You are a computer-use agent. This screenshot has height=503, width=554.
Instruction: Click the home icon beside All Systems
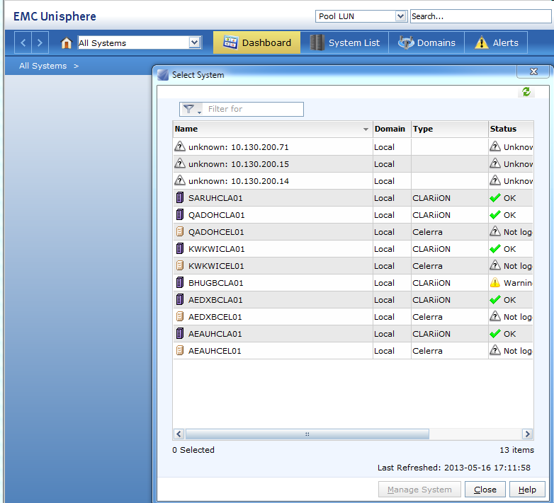point(66,42)
